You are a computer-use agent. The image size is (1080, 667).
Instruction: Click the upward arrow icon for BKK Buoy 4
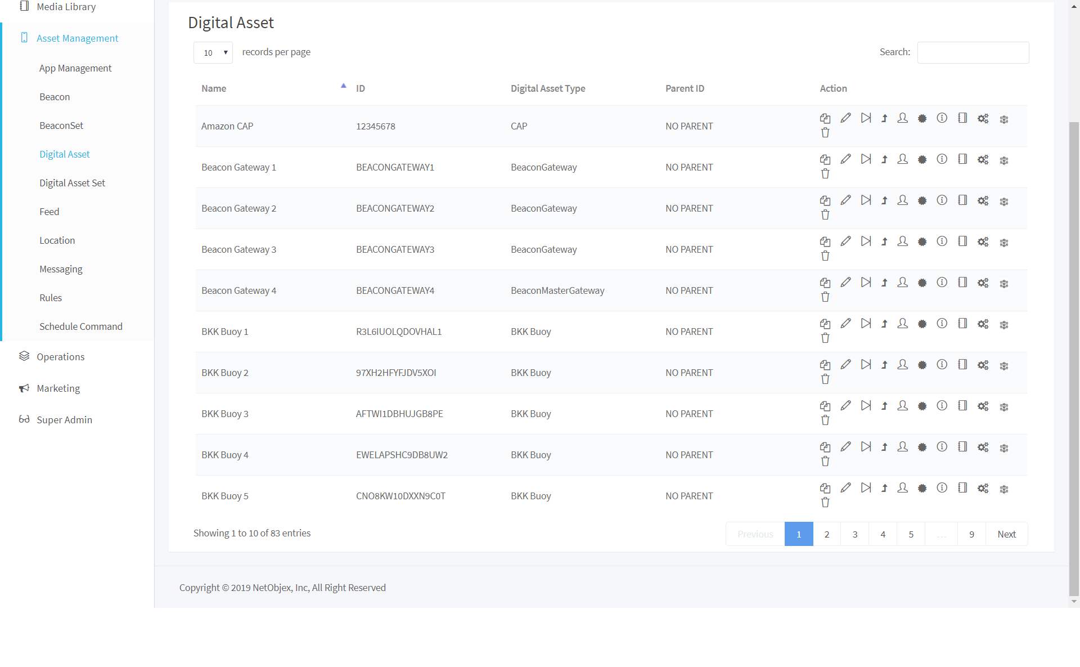[884, 447]
